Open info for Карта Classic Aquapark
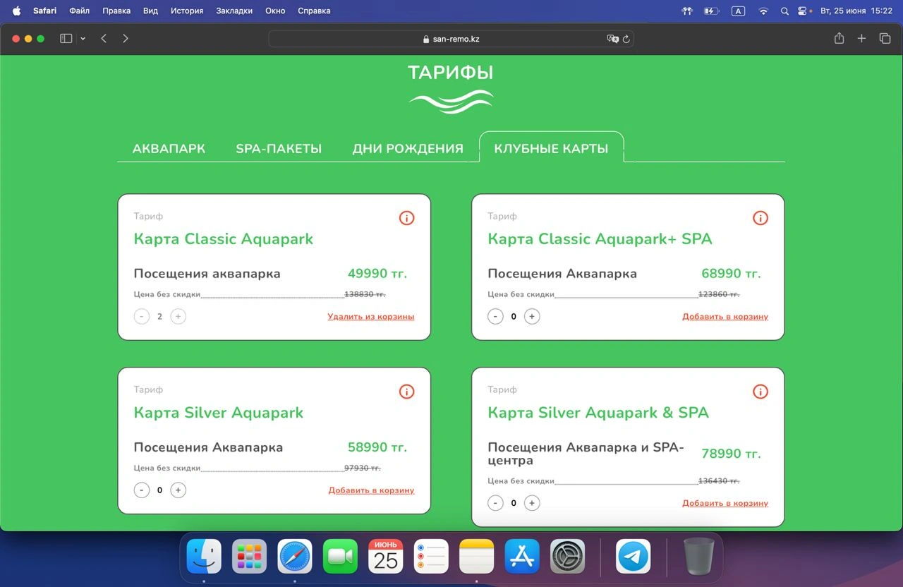 point(406,218)
